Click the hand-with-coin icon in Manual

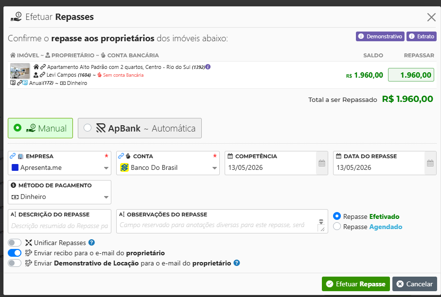point(31,128)
